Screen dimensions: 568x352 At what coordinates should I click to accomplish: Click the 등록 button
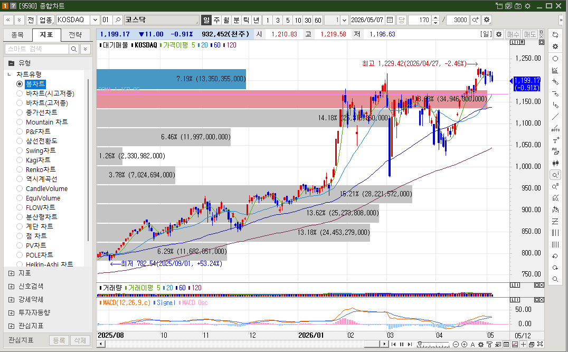[59, 340]
